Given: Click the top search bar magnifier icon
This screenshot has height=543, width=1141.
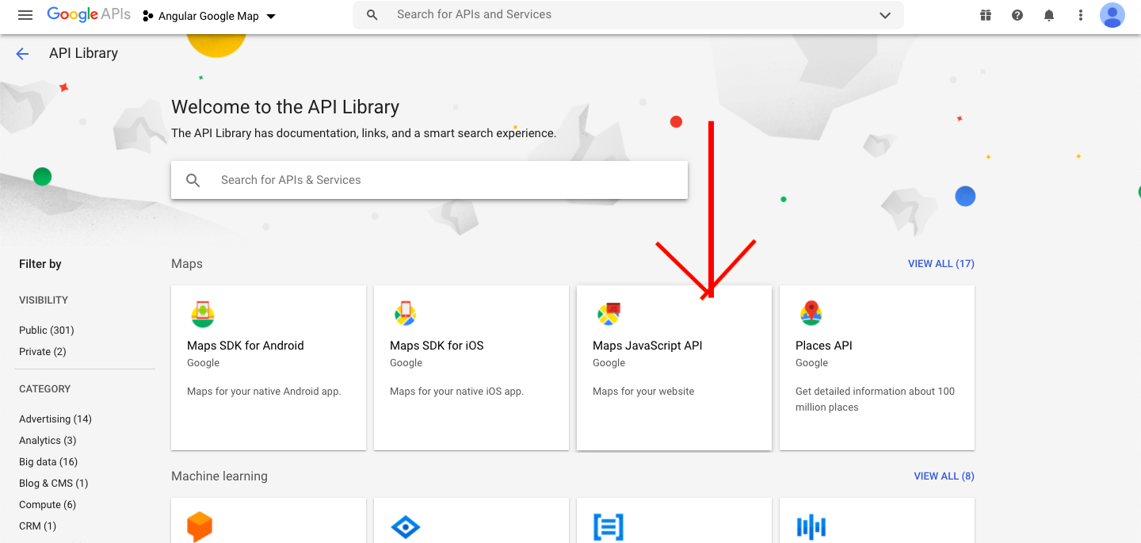Looking at the screenshot, I should 372,15.
